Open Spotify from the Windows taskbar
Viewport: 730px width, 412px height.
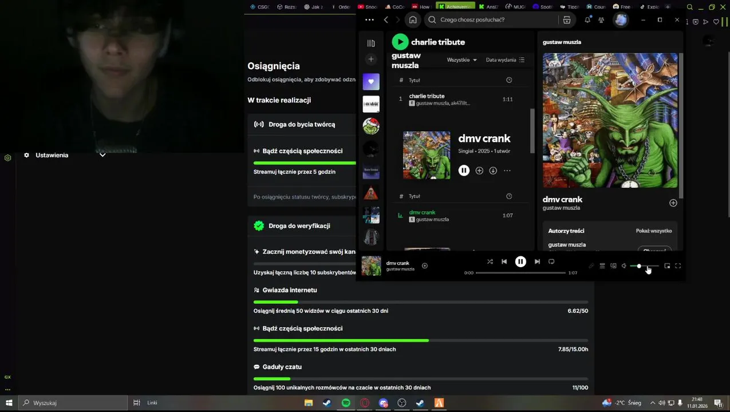pyautogui.click(x=346, y=403)
